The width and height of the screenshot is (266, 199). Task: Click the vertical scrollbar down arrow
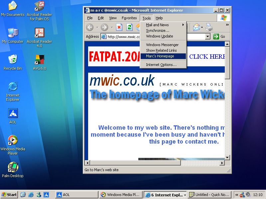(x=227, y=157)
